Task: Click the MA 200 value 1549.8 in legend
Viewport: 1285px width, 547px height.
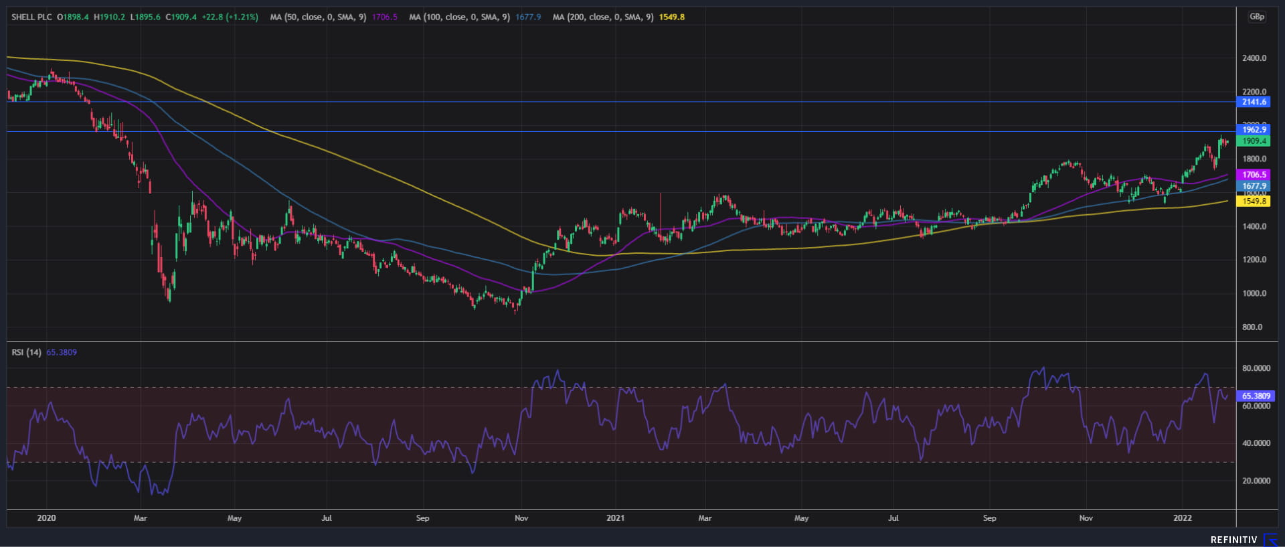Action: point(672,17)
